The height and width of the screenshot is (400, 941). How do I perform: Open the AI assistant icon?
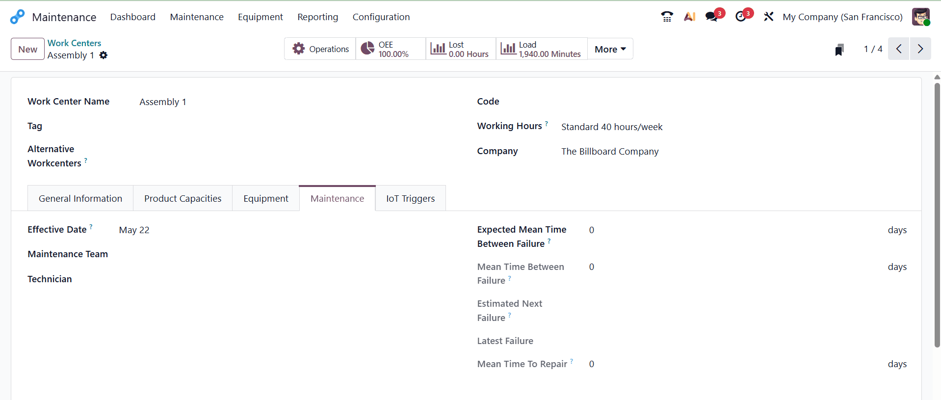(690, 17)
